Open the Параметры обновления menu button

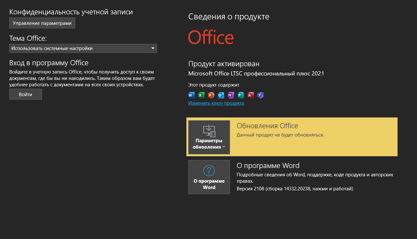[x=209, y=137]
